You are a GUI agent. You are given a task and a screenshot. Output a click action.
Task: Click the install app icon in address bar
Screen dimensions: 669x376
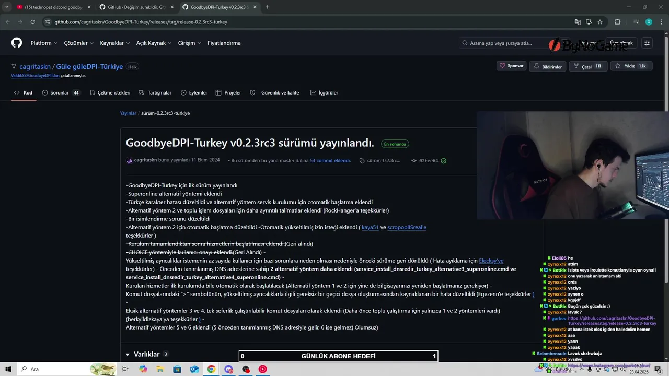coord(589,22)
